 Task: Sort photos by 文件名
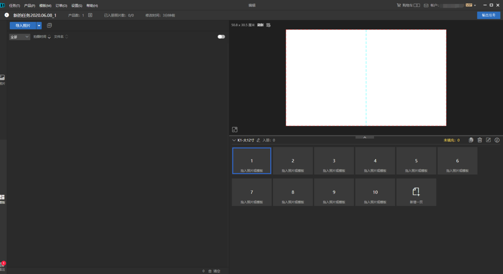click(x=61, y=37)
